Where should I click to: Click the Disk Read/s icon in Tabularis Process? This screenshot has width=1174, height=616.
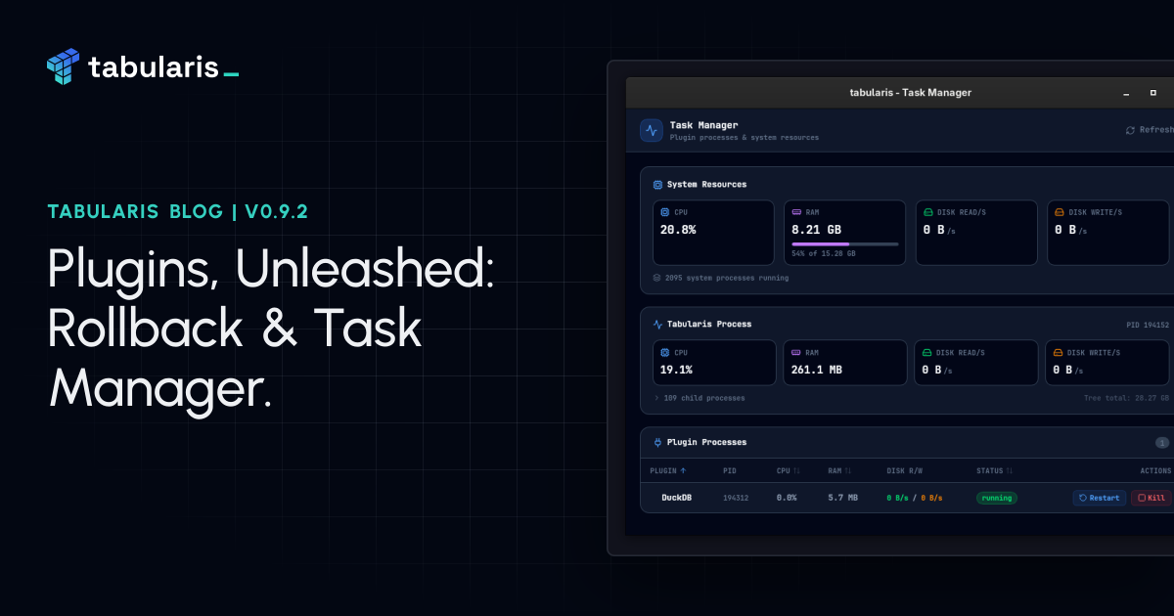927,352
